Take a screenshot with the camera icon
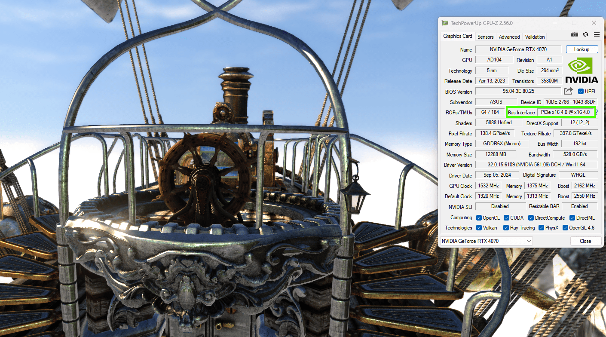This screenshot has height=337, width=606. coord(574,34)
